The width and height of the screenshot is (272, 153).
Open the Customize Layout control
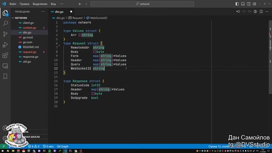(255, 4)
